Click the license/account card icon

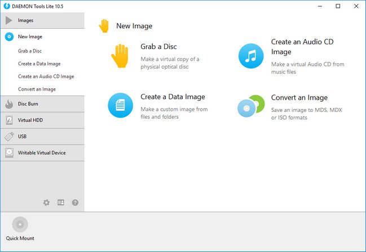(61, 202)
